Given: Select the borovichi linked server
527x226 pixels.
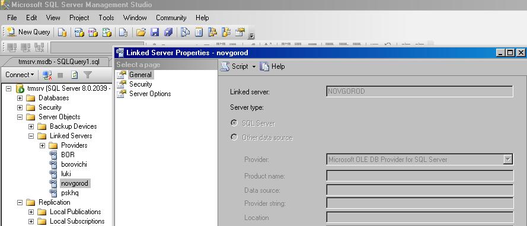Looking at the screenshot, I should [74, 164].
